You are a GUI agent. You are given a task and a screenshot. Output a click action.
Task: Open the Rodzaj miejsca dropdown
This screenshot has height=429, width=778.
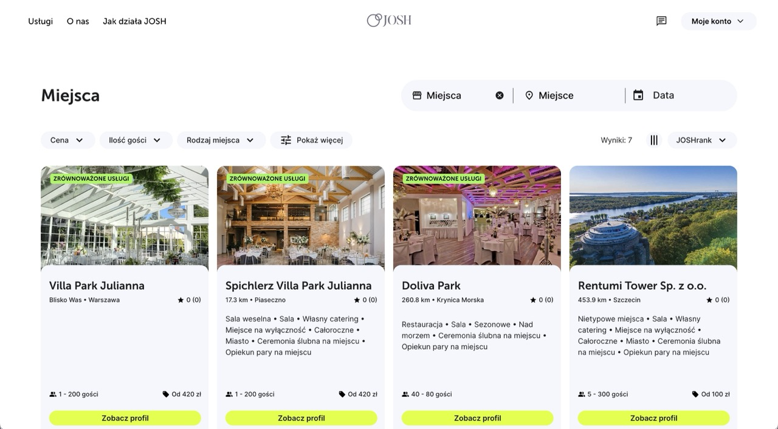[221, 140]
